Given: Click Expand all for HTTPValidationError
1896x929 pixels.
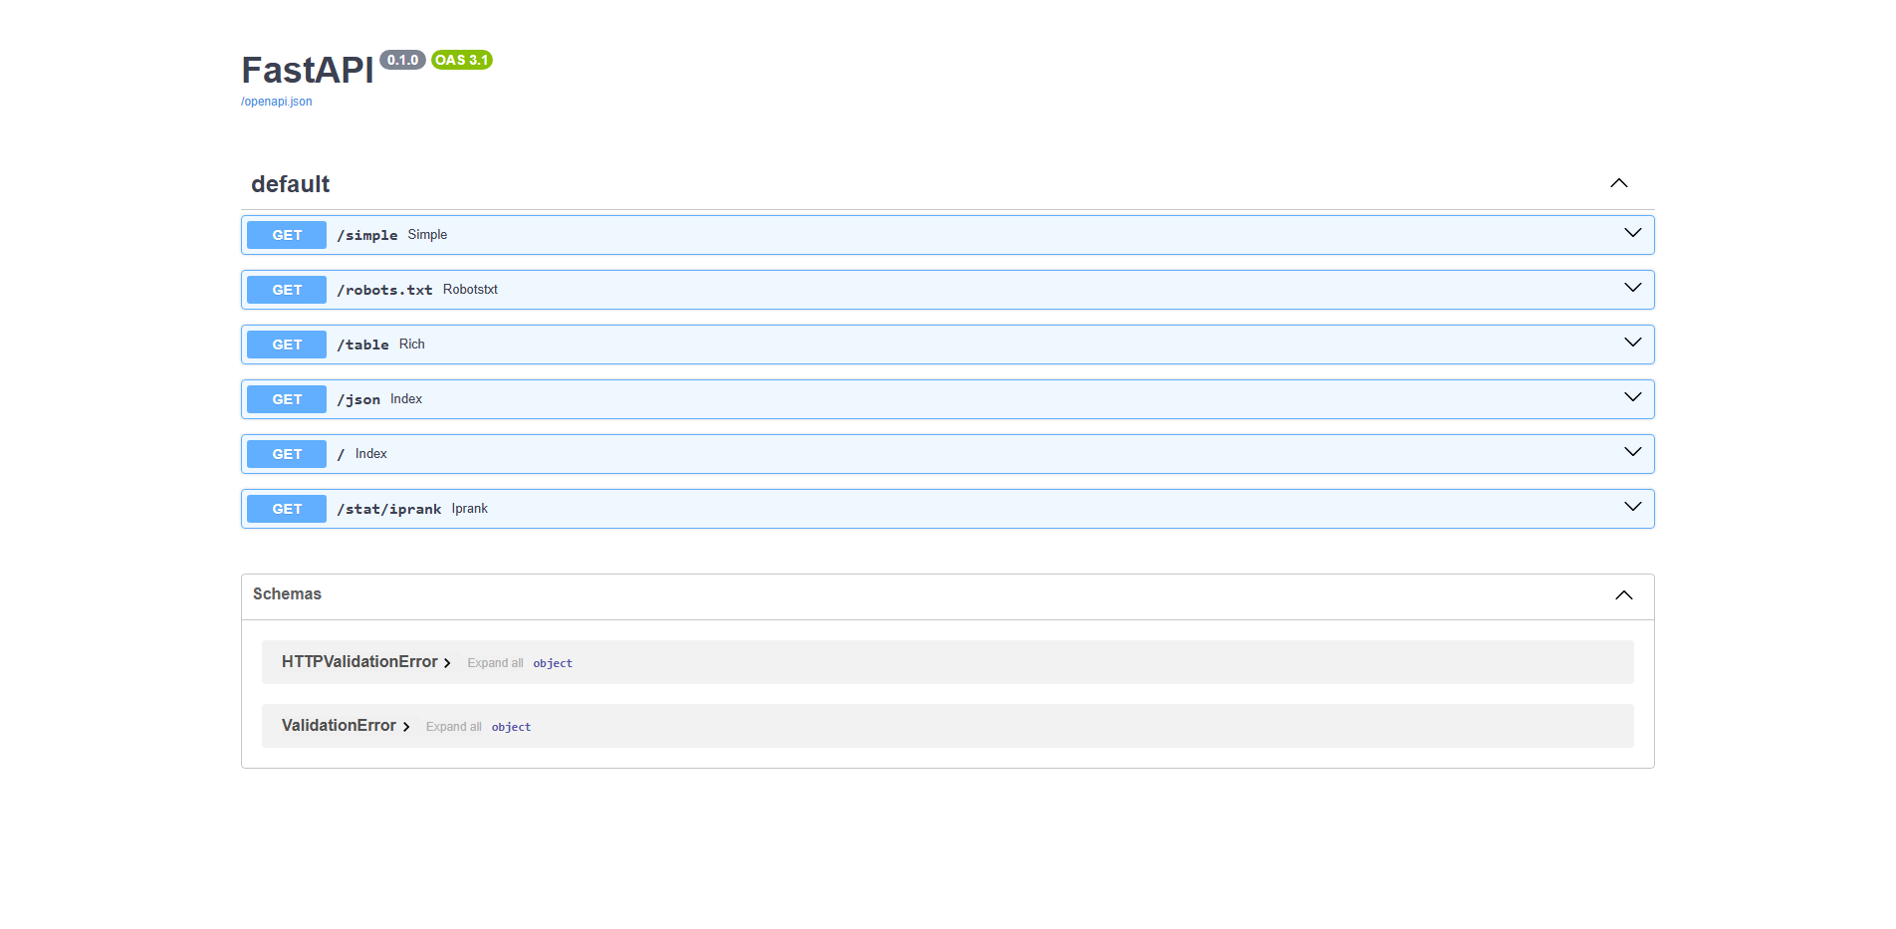Looking at the screenshot, I should click(x=495, y=662).
